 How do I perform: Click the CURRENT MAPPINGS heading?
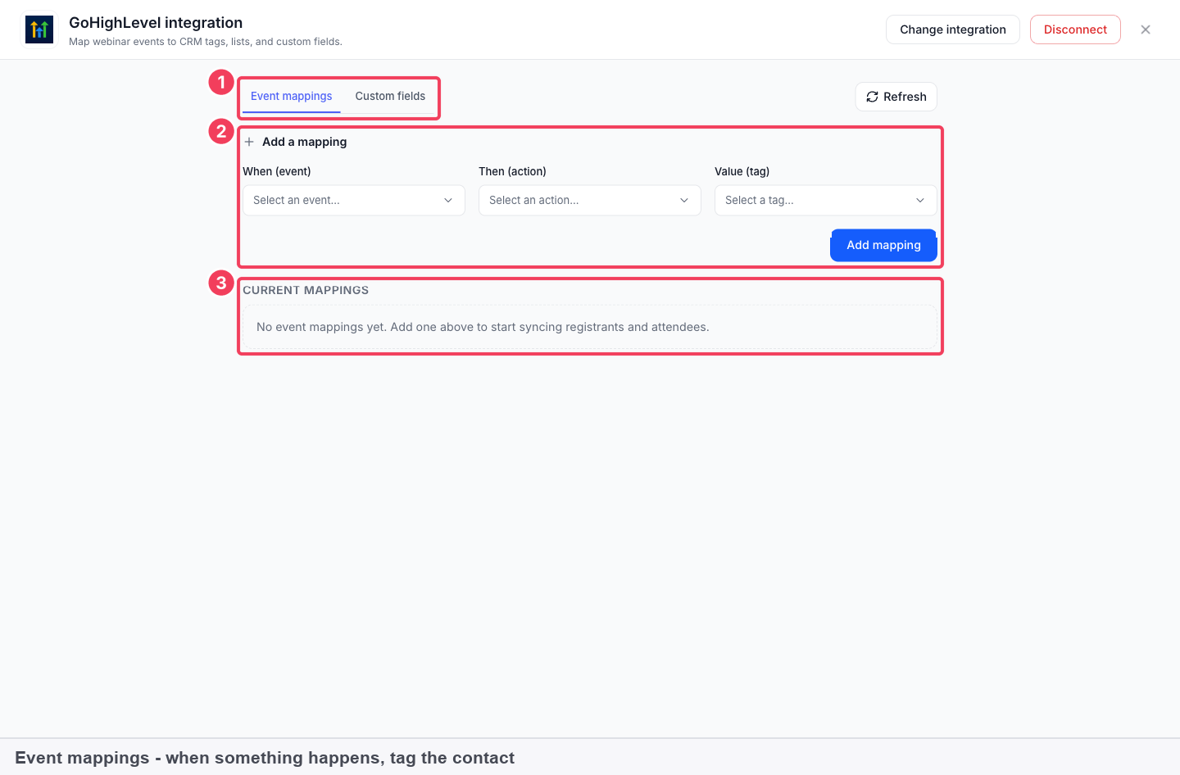[x=306, y=290]
